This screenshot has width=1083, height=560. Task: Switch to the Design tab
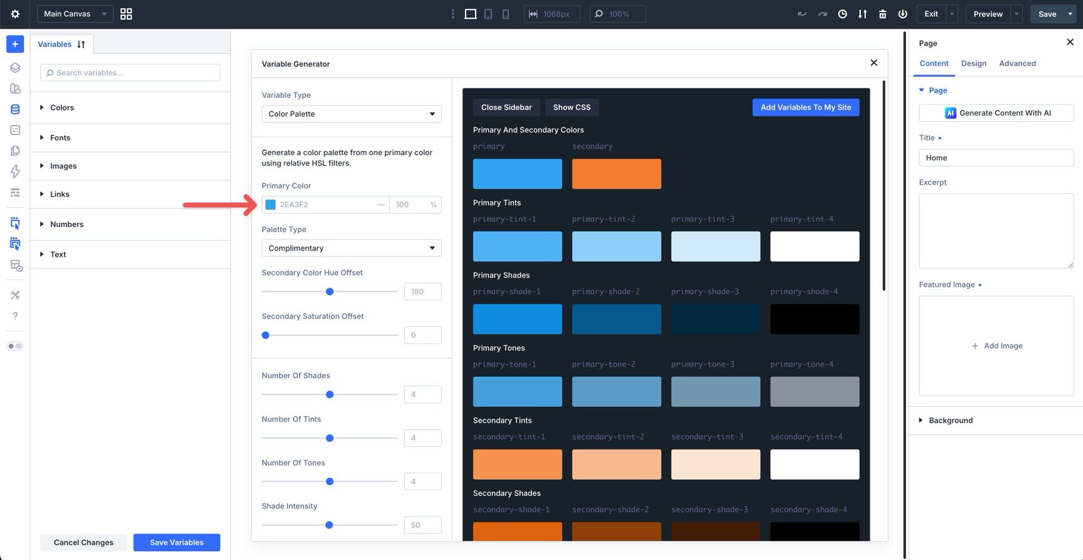click(974, 63)
